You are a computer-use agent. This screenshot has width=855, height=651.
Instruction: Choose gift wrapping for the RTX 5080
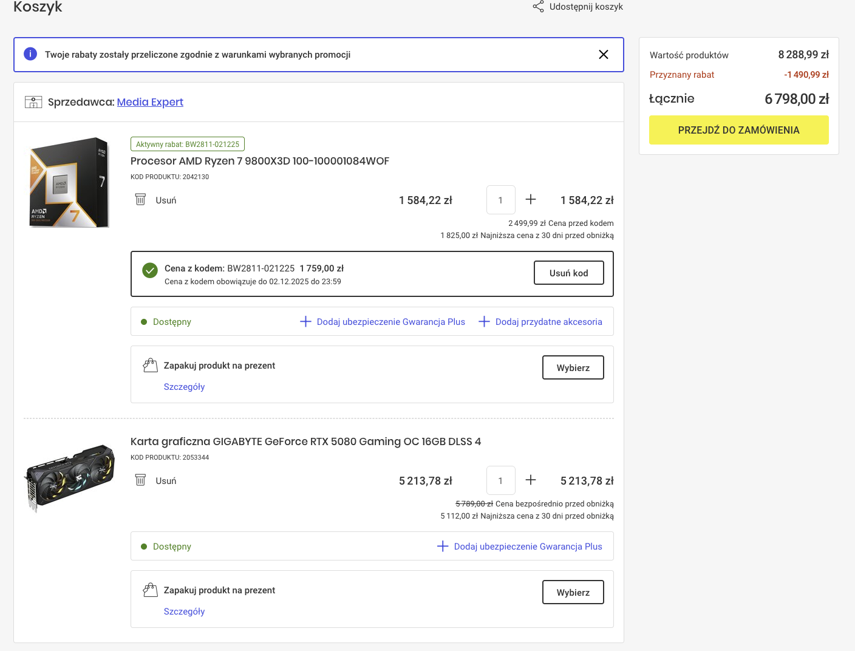(x=573, y=593)
